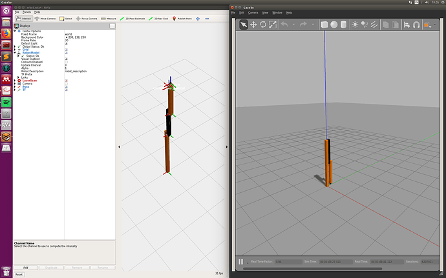Select Gazebo's arrow selection mode
The height and width of the screenshot is (278, 446).
coord(244,25)
